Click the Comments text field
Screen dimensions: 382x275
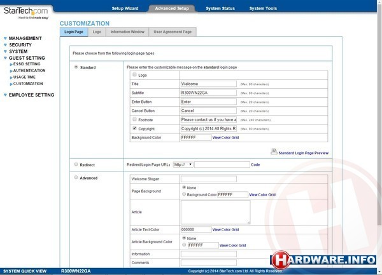click(x=209, y=262)
